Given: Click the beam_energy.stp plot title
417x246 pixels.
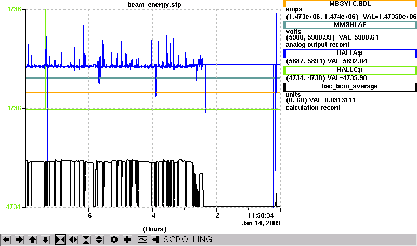Looking at the screenshot, I should pyautogui.click(x=154, y=5).
